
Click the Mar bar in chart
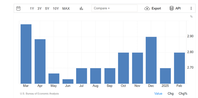coord(26,54)
